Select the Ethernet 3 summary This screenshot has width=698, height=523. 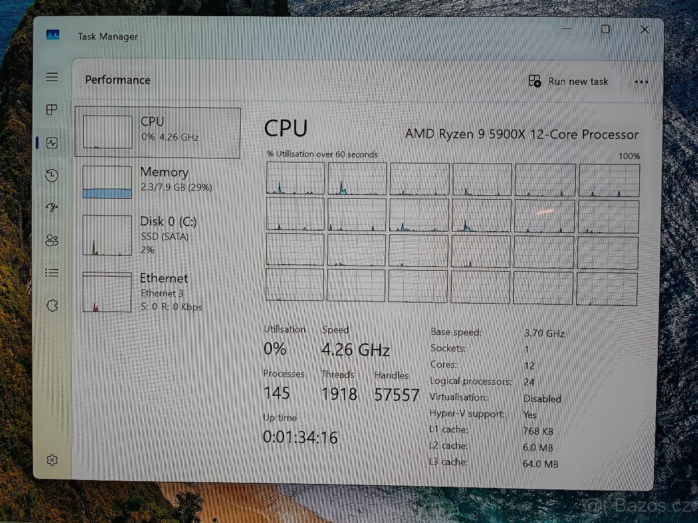pos(158,292)
